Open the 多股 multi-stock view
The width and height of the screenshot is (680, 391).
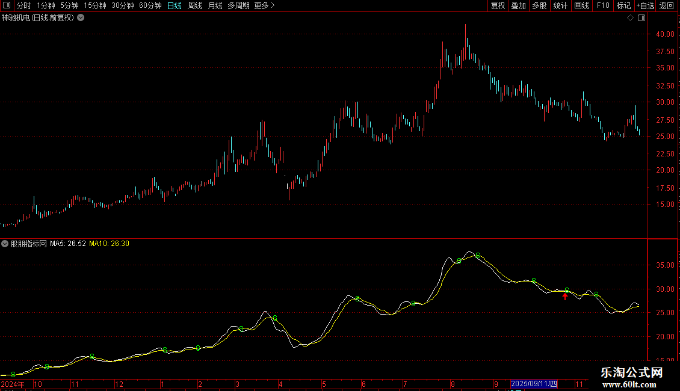539,5
